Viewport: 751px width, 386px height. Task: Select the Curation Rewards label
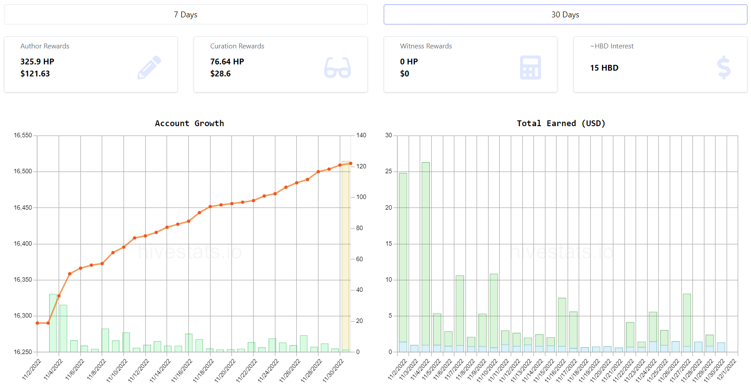[x=237, y=46]
